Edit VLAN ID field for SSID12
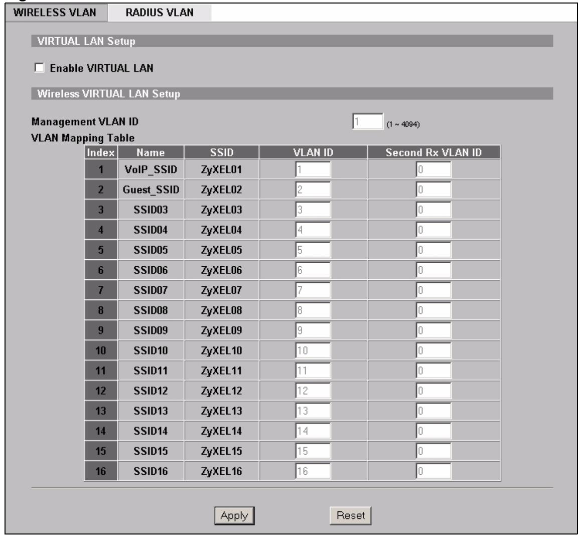The width and height of the screenshot is (579, 536). coord(313,391)
